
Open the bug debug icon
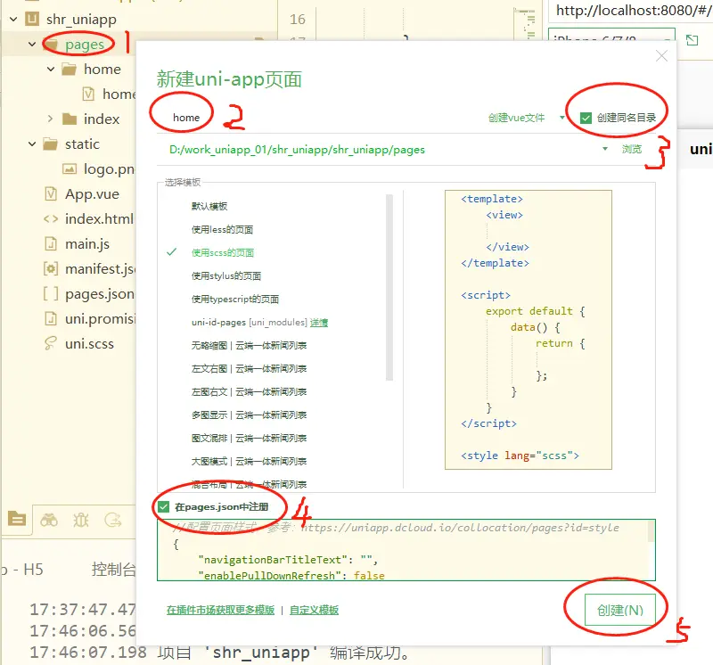[x=81, y=520]
